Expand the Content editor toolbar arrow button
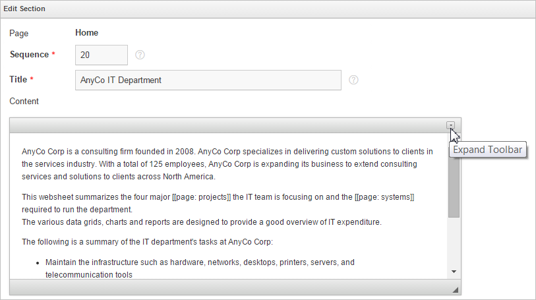Image resolution: width=536 pixels, height=300 pixels. tap(450, 125)
